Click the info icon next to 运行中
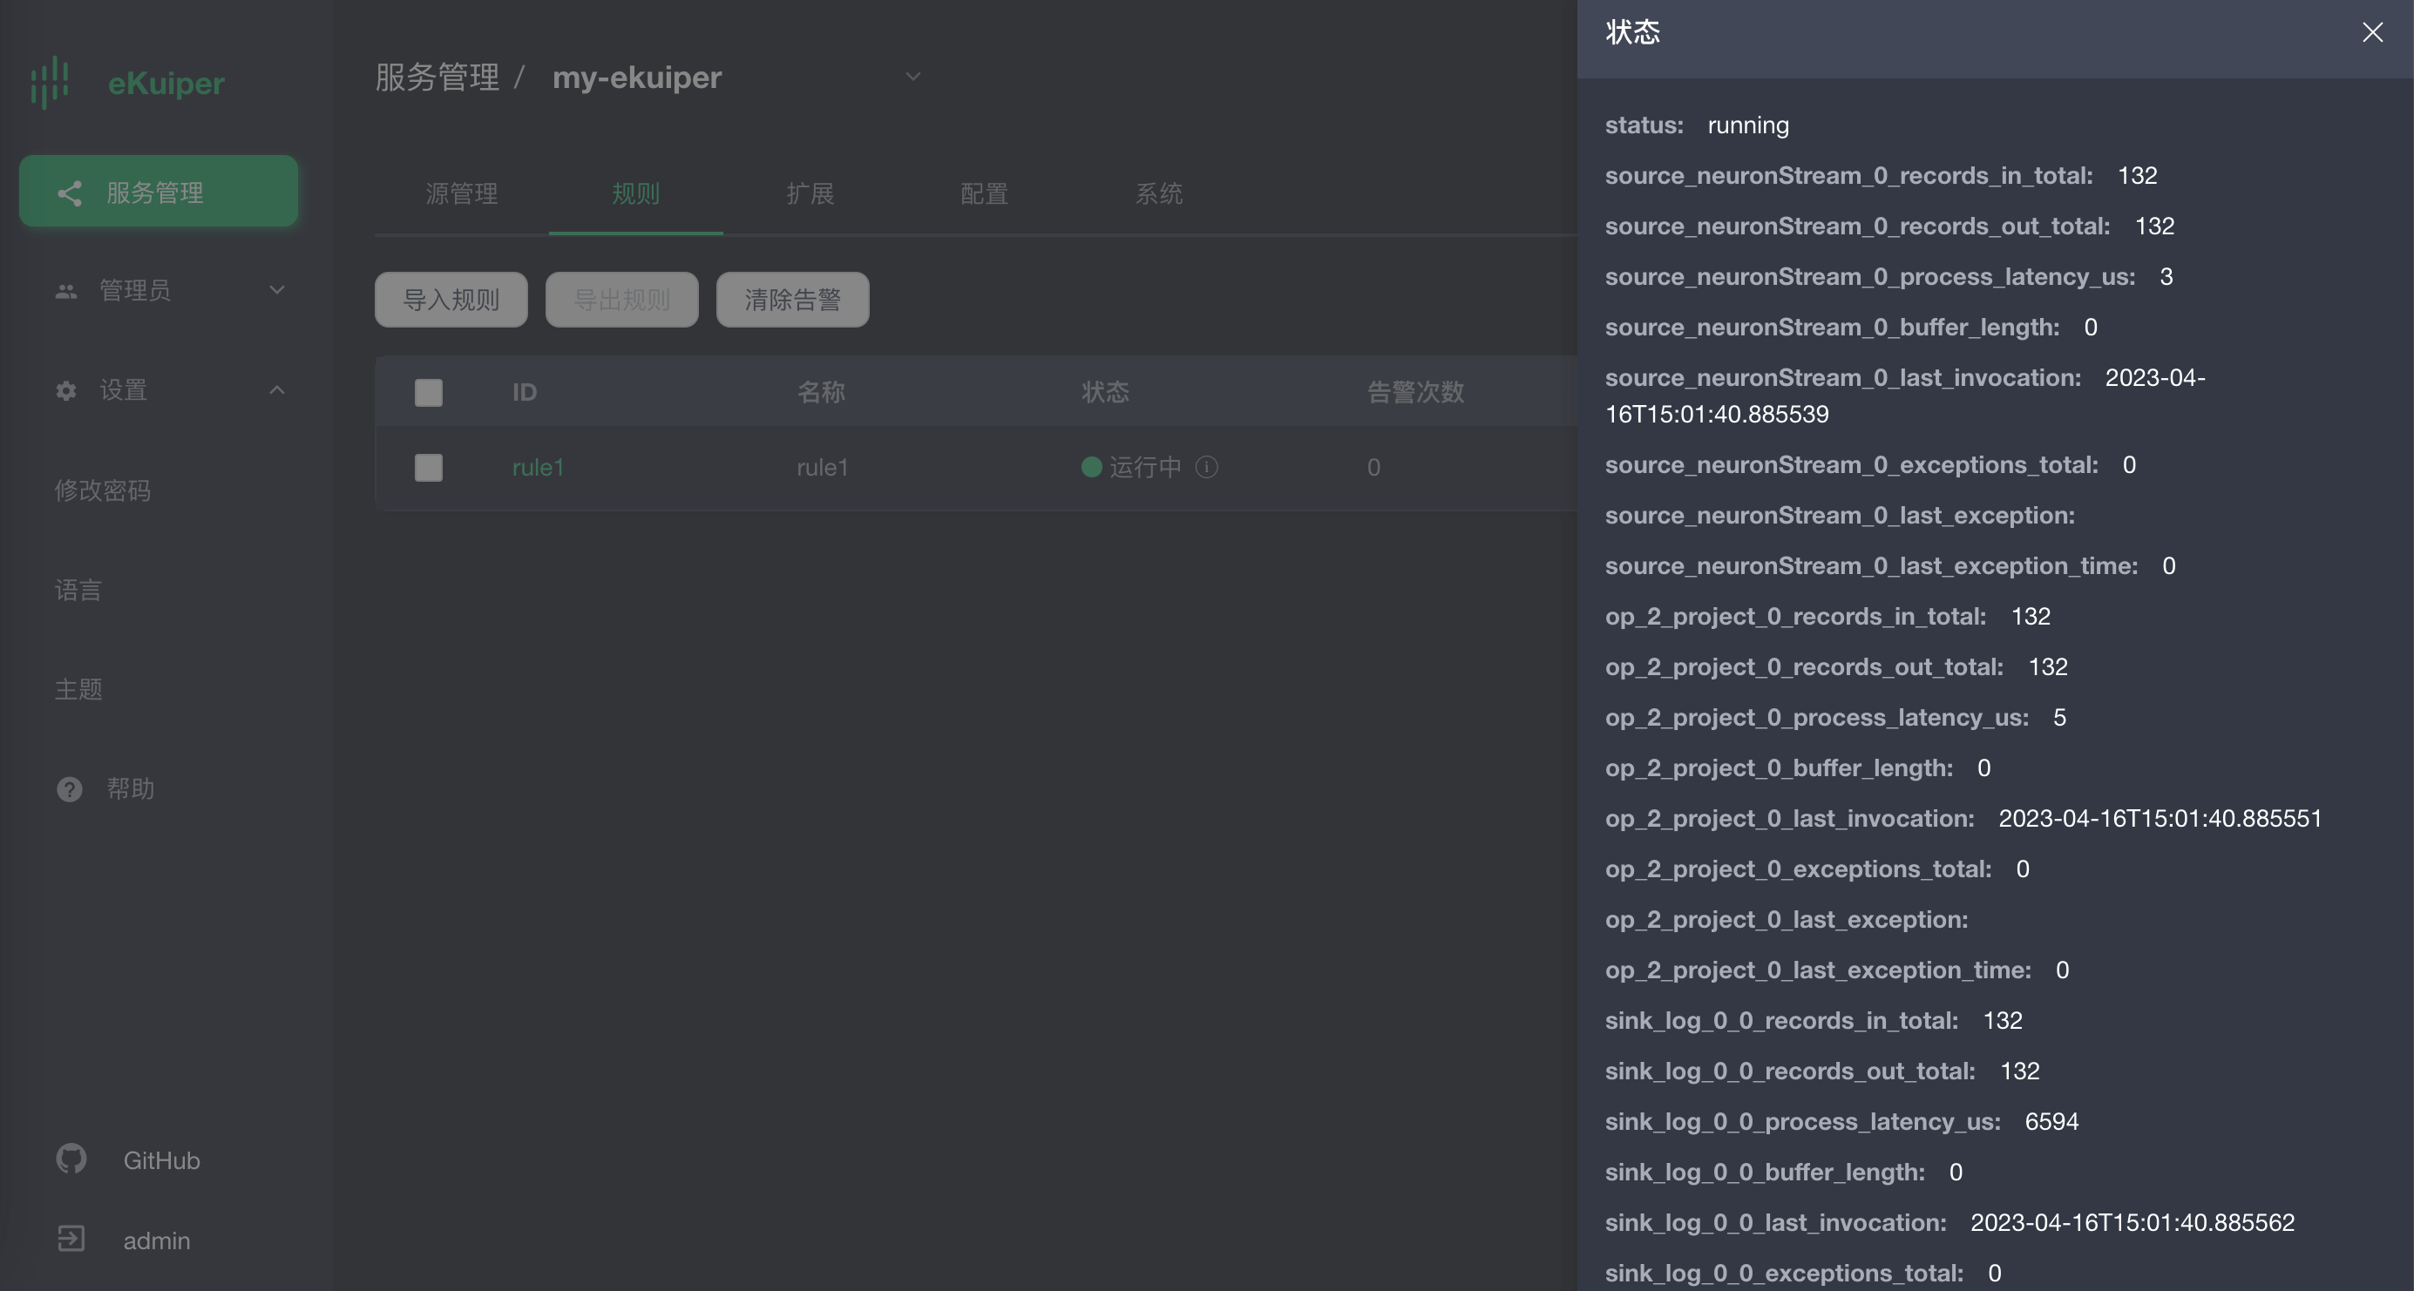Image resolution: width=2414 pixels, height=1291 pixels. pos(1207,468)
